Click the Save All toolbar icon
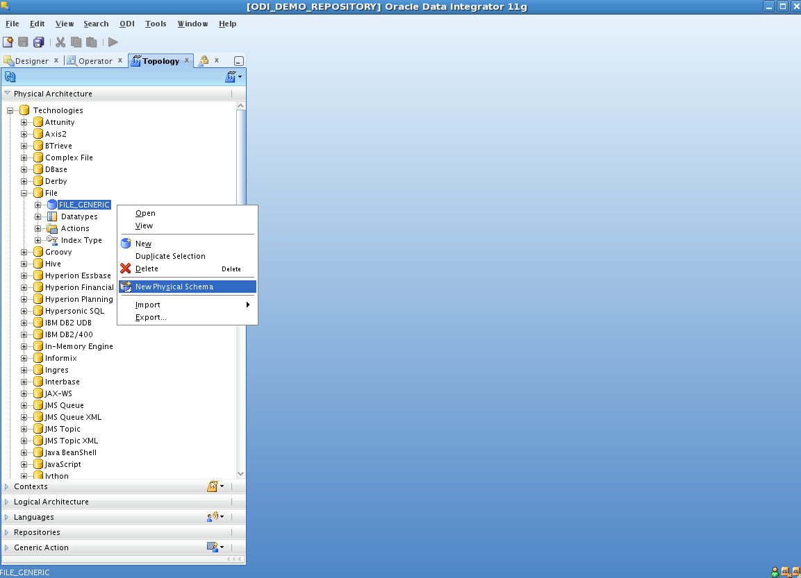This screenshot has height=578, width=801. click(39, 42)
